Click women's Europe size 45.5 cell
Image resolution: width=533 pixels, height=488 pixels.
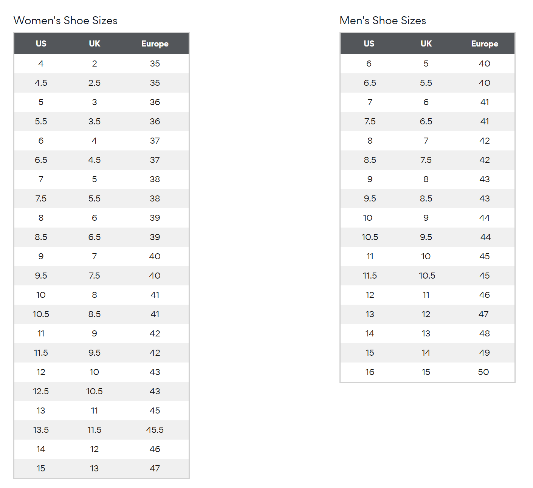pos(155,430)
